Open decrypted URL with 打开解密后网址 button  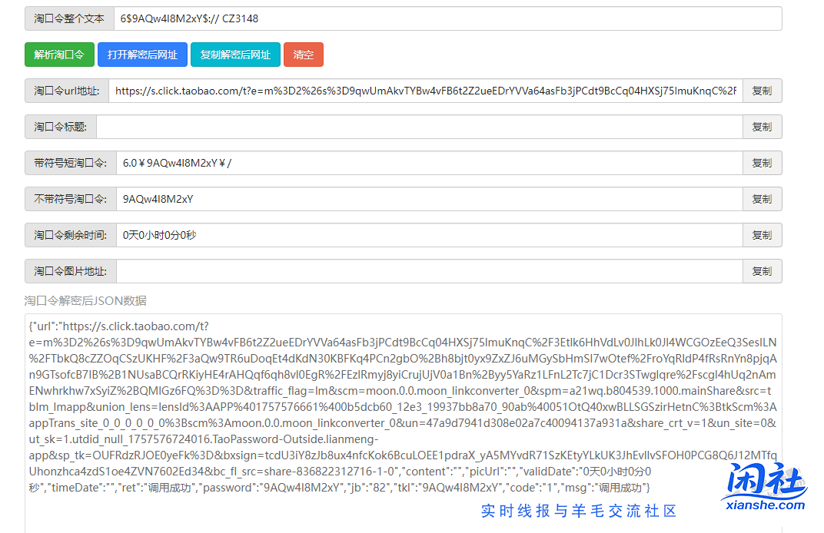[x=142, y=55]
